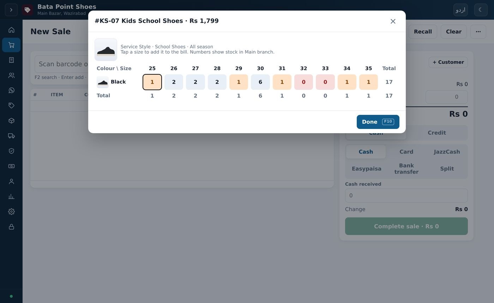Click the Bata Point Shoes logo
This screenshot has height=303, width=494.
tap(28, 10)
